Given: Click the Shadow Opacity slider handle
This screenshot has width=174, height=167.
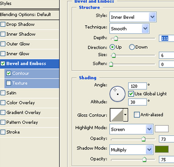Looking at the screenshot, I should (144, 159).
